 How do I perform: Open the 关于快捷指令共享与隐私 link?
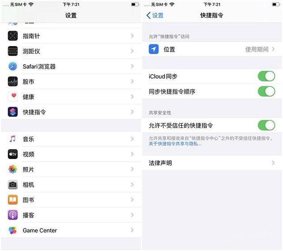point(175,144)
